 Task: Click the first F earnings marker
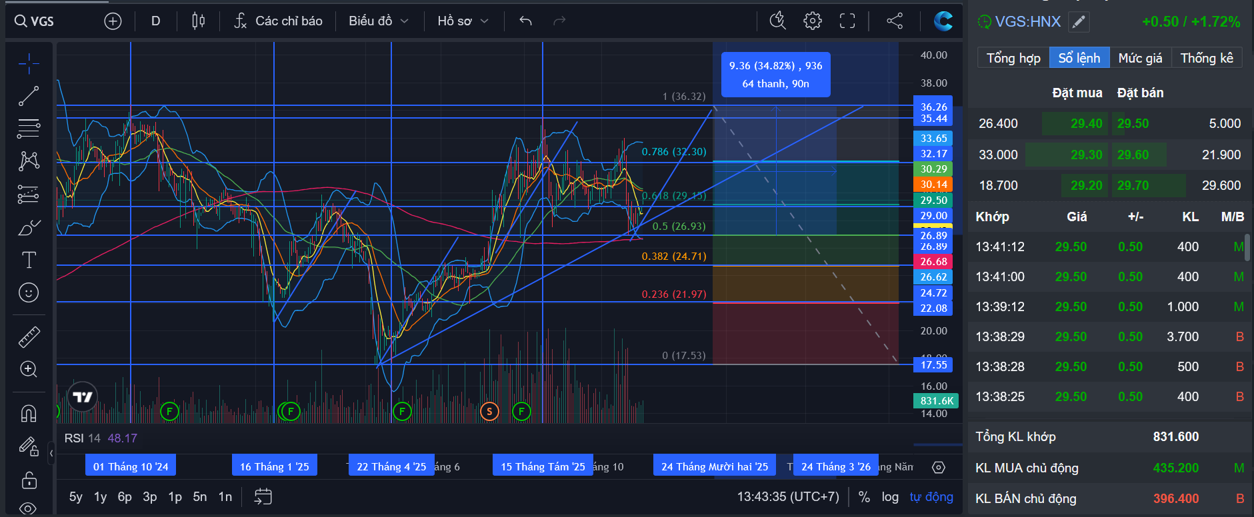click(x=169, y=411)
